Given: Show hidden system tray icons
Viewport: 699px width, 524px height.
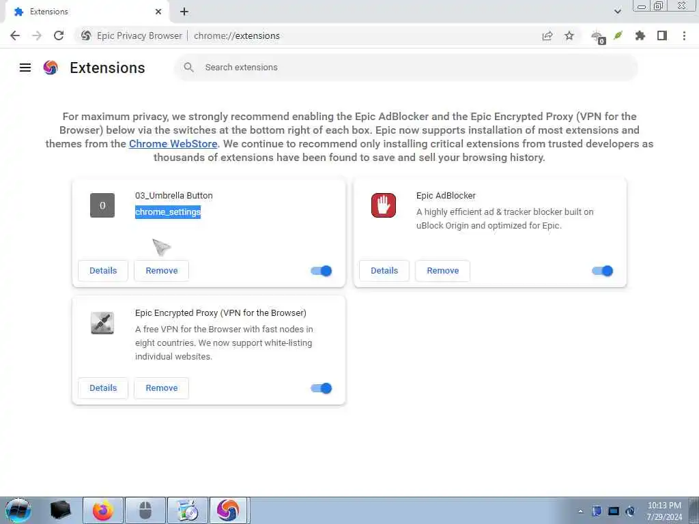Looking at the screenshot, I should click(580, 512).
